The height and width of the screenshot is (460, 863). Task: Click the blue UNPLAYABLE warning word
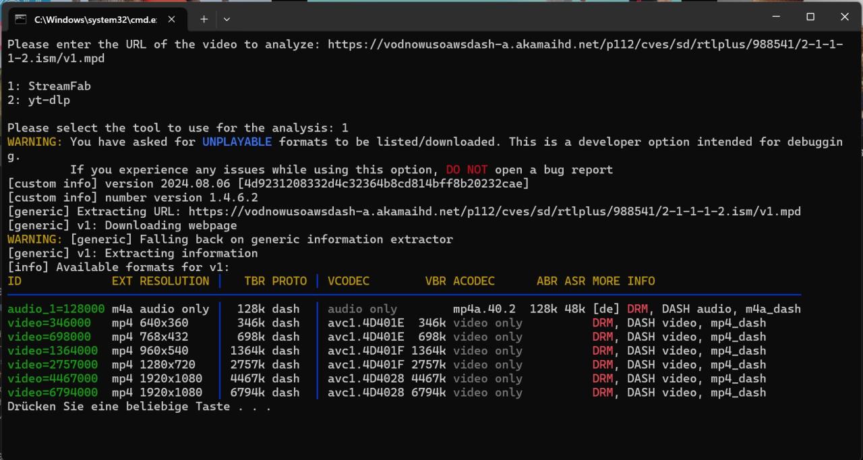click(x=237, y=142)
